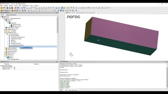Select the Шаблон tree item

tap(13, 40)
